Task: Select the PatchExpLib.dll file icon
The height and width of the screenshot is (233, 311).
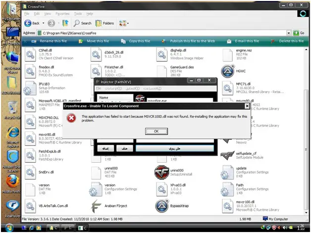Action: tap(30, 155)
